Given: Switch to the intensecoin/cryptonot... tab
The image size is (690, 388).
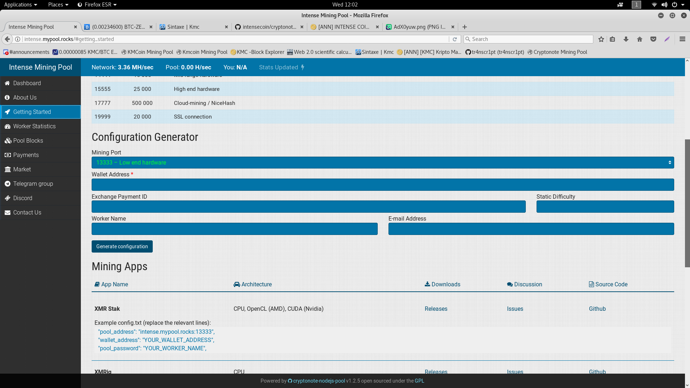Looking at the screenshot, I should 270,27.
